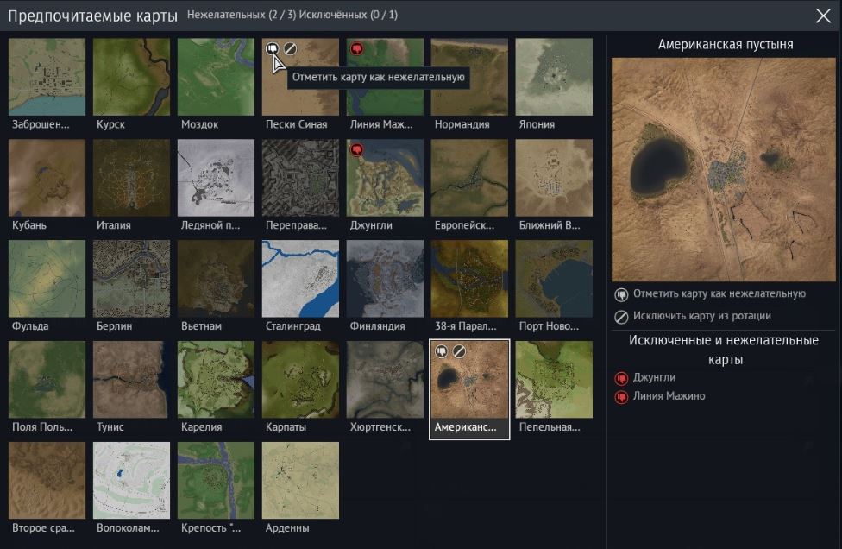Click Исключить карту из ротации text
This screenshot has width=842, height=549.
pyautogui.click(x=701, y=316)
